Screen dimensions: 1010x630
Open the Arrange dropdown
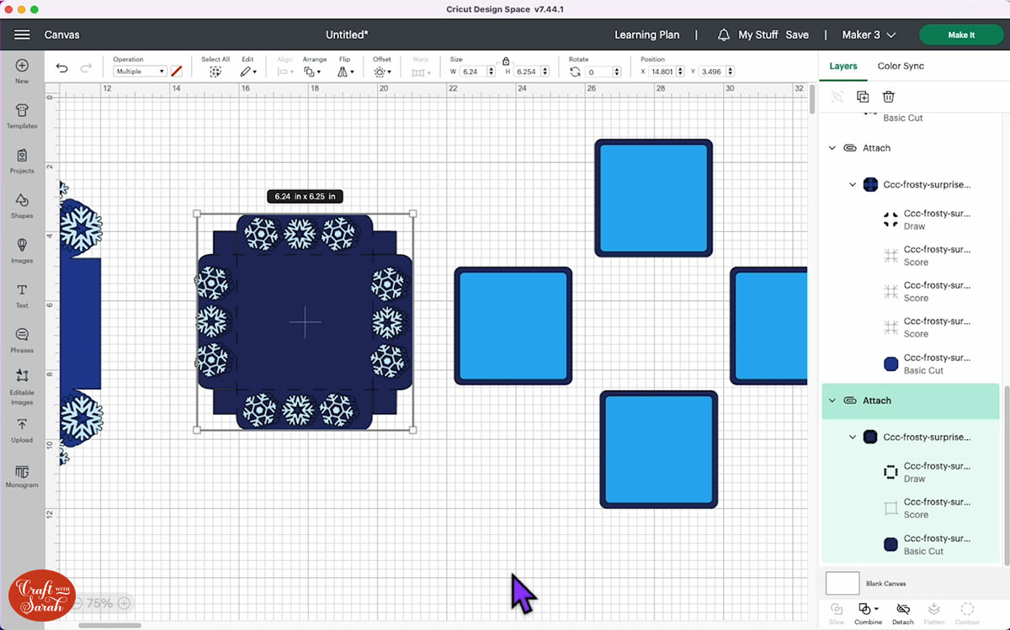(x=314, y=71)
